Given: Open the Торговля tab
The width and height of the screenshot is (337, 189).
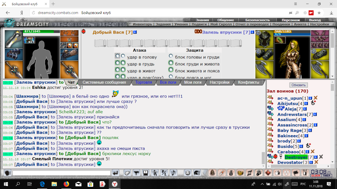Looking at the screenshot, I should tap(144, 82).
